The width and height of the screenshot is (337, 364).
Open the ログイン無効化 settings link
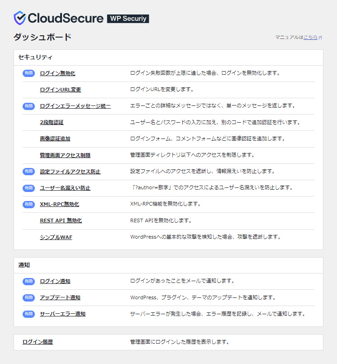(x=57, y=73)
